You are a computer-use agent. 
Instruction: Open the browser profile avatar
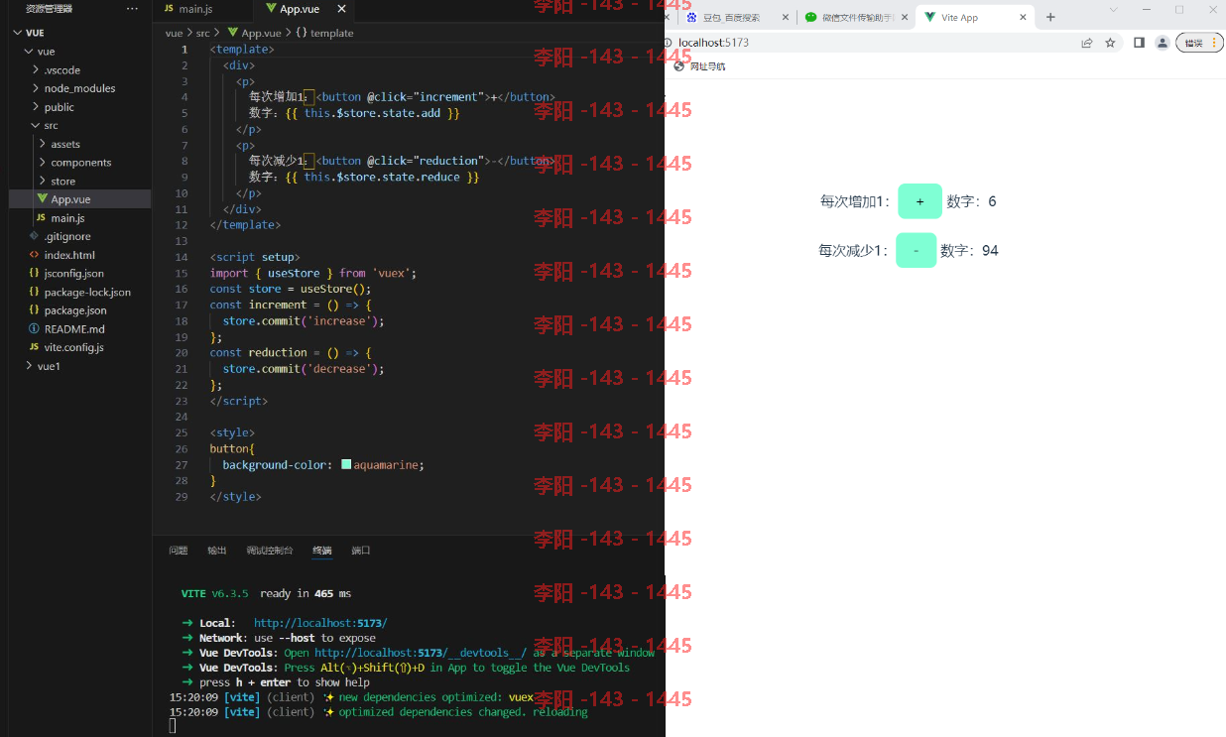[1162, 43]
